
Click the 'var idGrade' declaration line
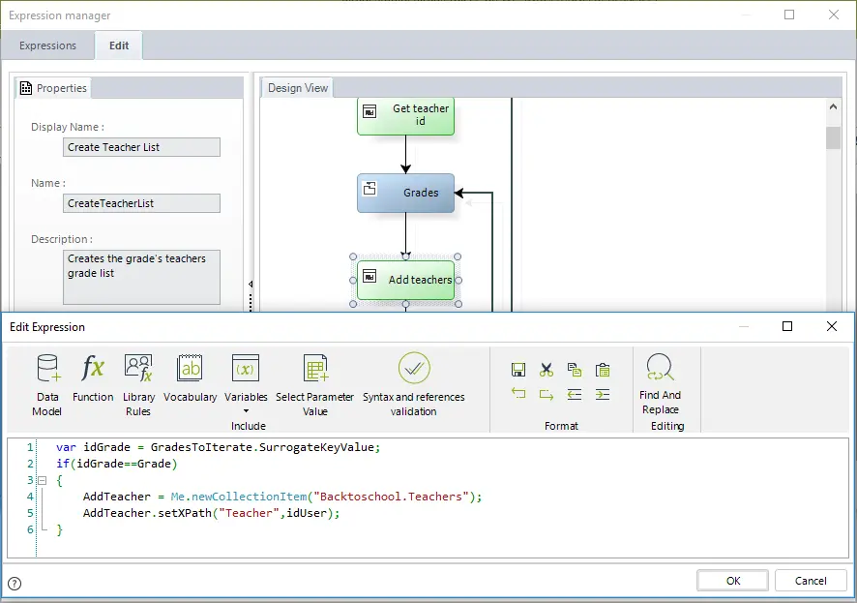click(218, 447)
